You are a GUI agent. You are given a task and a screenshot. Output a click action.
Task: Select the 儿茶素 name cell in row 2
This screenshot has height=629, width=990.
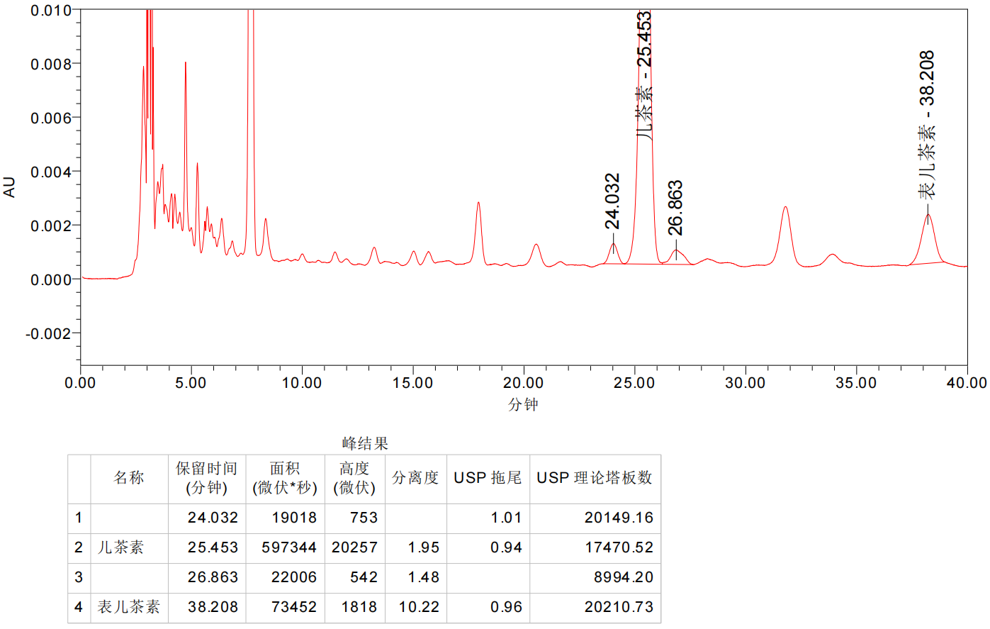point(121,548)
